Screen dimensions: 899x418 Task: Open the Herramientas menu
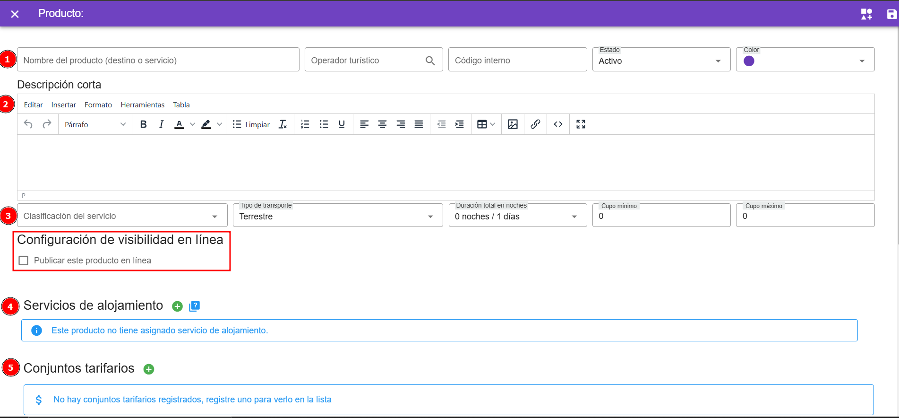click(x=143, y=105)
